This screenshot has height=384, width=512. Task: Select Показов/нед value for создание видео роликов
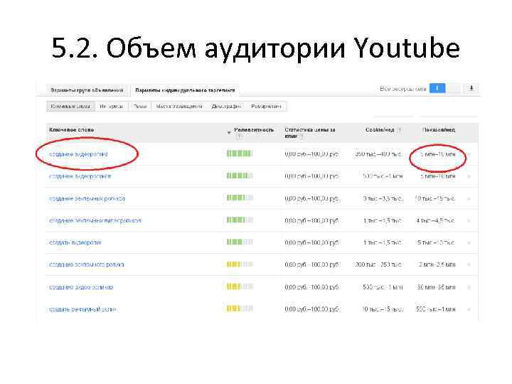pyautogui.click(x=436, y=287)
